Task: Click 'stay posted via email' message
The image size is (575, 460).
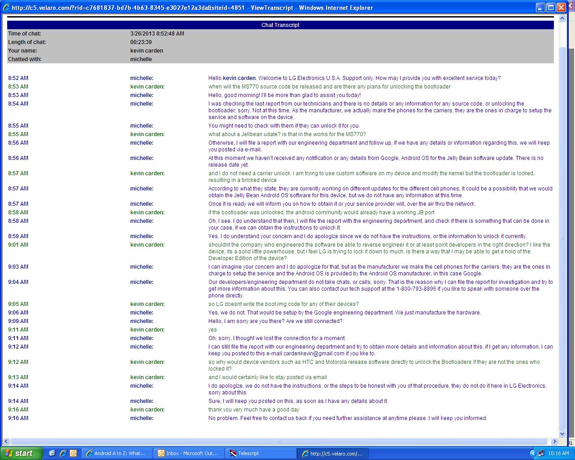Action: [268, 377]
